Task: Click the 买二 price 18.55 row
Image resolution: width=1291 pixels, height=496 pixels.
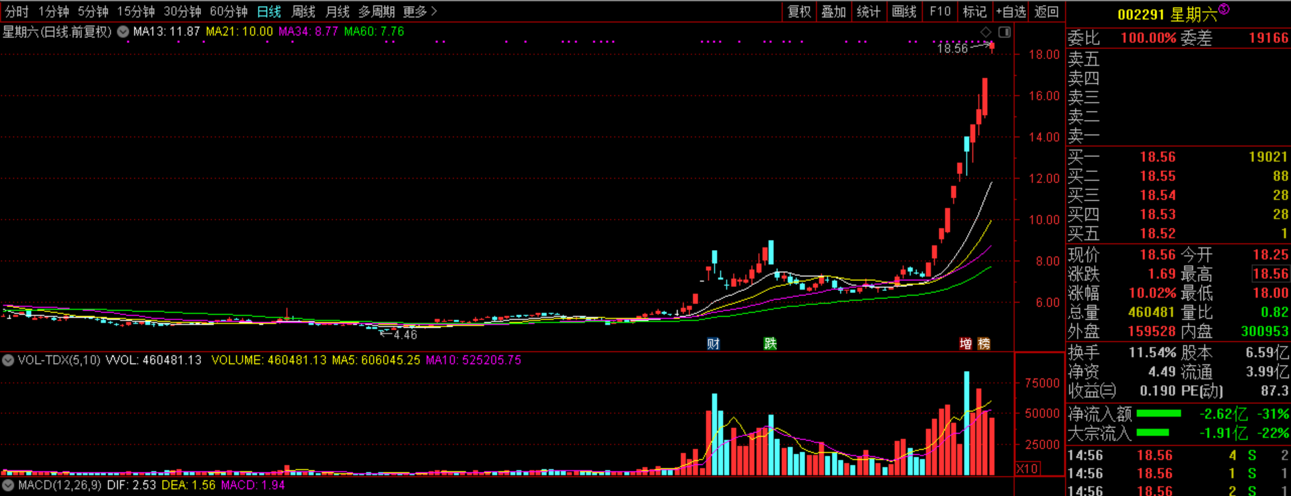Action: click(x=1178, y=176)
